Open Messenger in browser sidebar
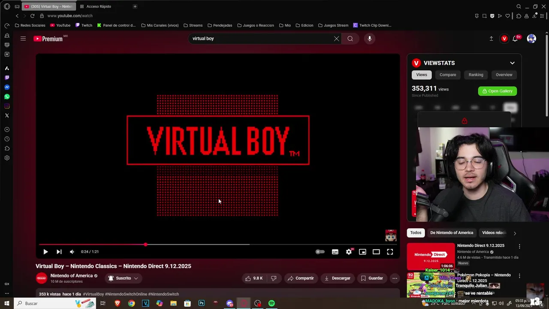The image size is (549, 309). (x=7, y=87)
